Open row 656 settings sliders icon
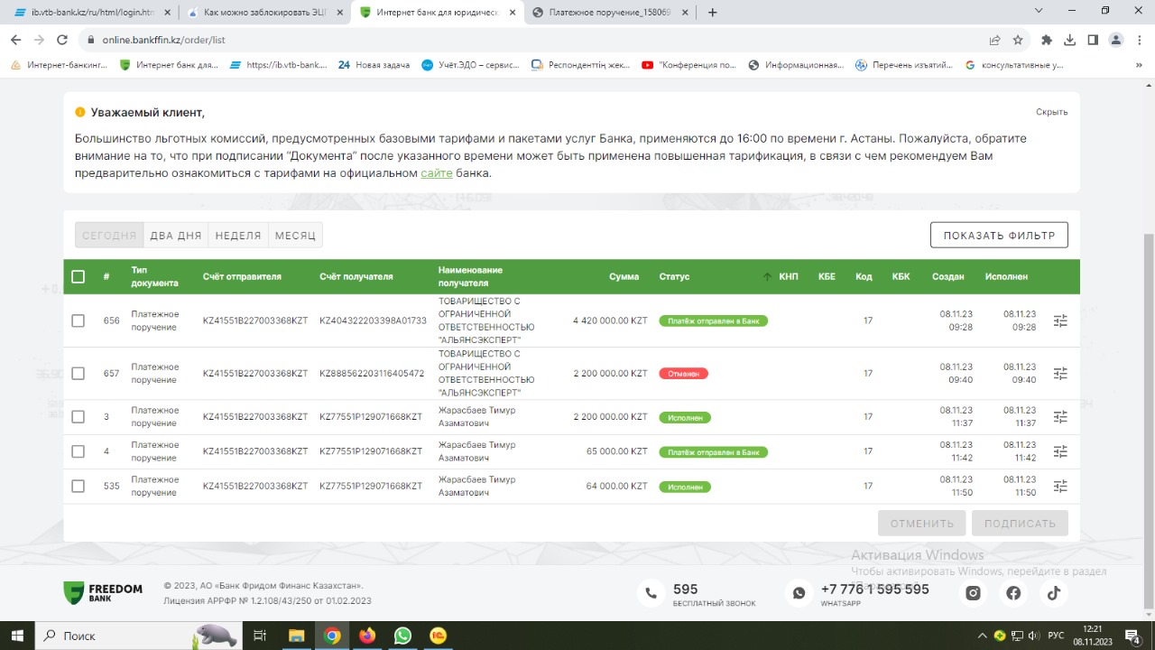Screen dimensions: 1155x650 [x=1060, y=320]
